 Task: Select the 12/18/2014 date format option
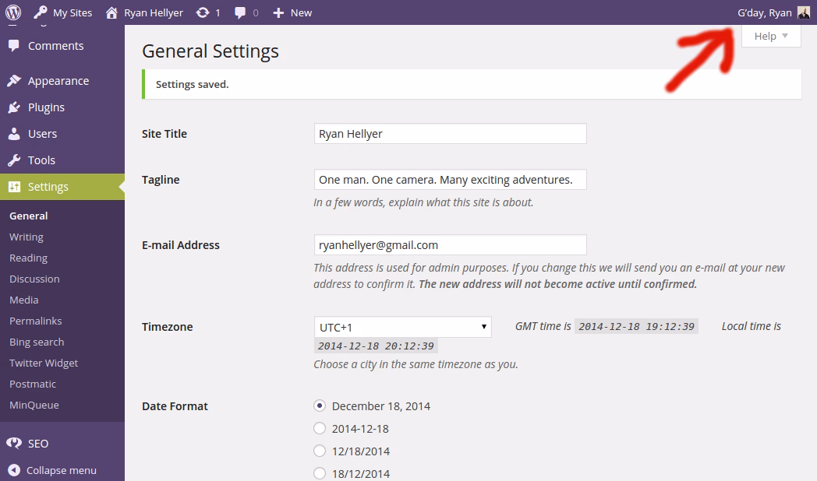320,451
